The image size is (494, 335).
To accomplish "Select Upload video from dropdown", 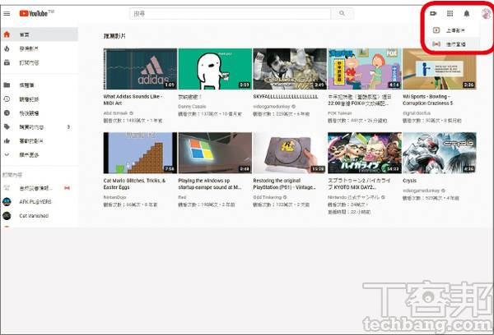I will pyautogui.click(x=454, y=30).
